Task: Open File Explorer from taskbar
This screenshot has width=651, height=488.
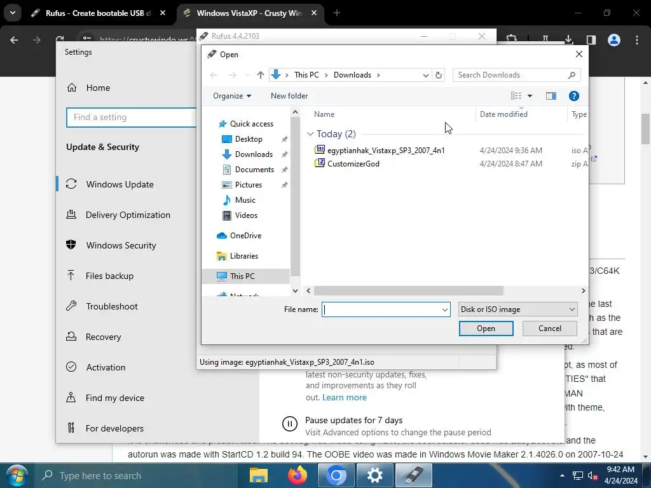Action: tap(259, 475)
